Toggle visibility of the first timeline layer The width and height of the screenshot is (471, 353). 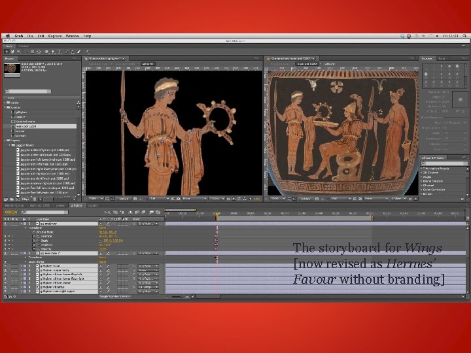[x=5, y=223]
